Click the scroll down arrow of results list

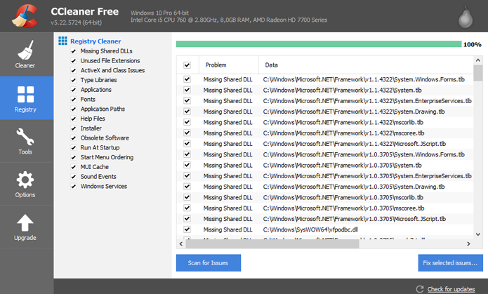coord(478,234)
